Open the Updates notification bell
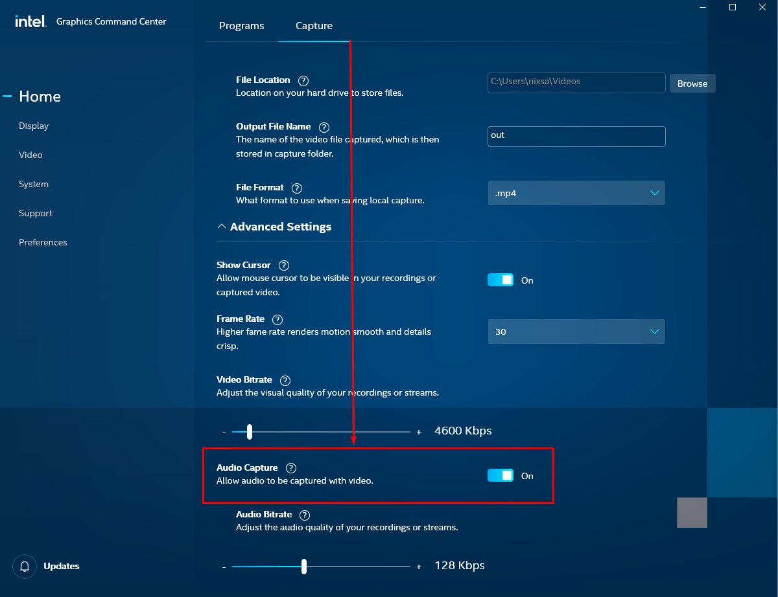Screen dimensions: 778x597 [x=25, y=566]
